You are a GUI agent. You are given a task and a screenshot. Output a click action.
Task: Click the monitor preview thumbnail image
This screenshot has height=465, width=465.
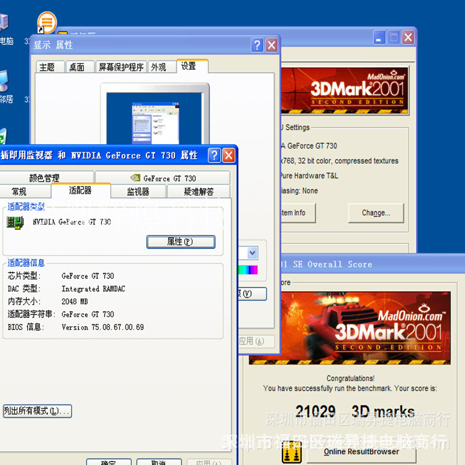tap(155, 119)
